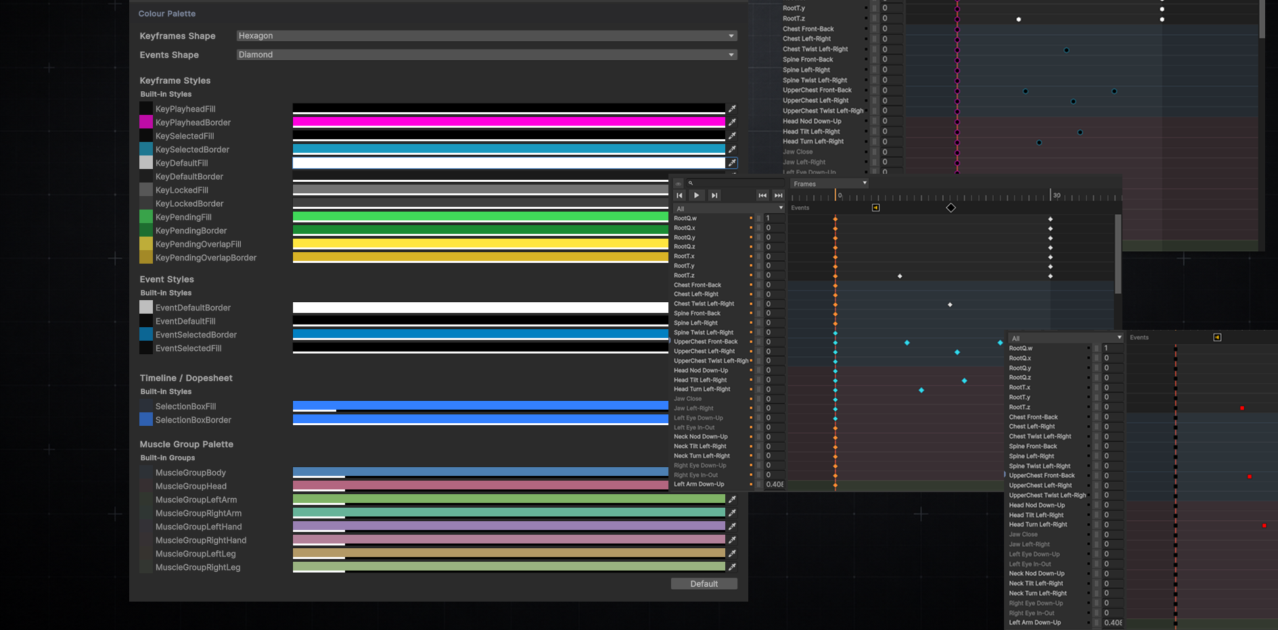The width and height of the screenshot is (1278, 630).
Task: Play the animation in the middle timeline
Action: point(697,195)
